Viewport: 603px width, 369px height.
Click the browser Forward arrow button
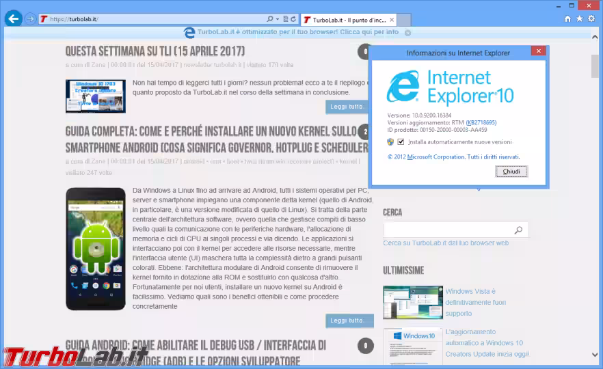30,18
